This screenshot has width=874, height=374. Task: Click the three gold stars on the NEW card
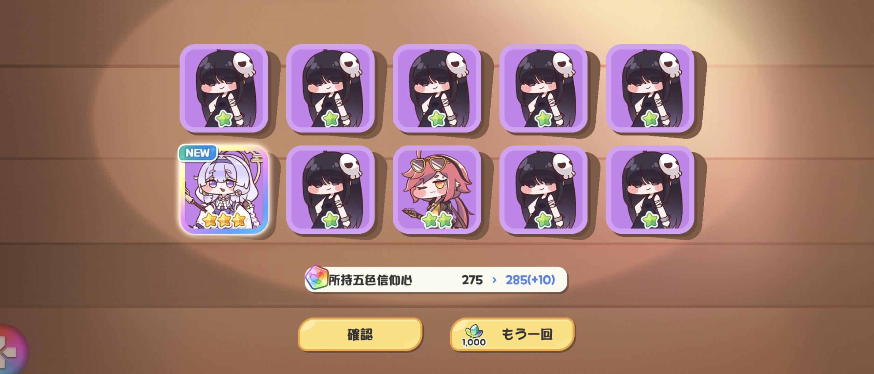(224, 220)
